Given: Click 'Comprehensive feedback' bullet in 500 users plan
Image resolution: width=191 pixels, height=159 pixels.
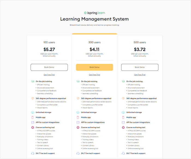Looking at the screenshot, I should (x=138, y=91).
